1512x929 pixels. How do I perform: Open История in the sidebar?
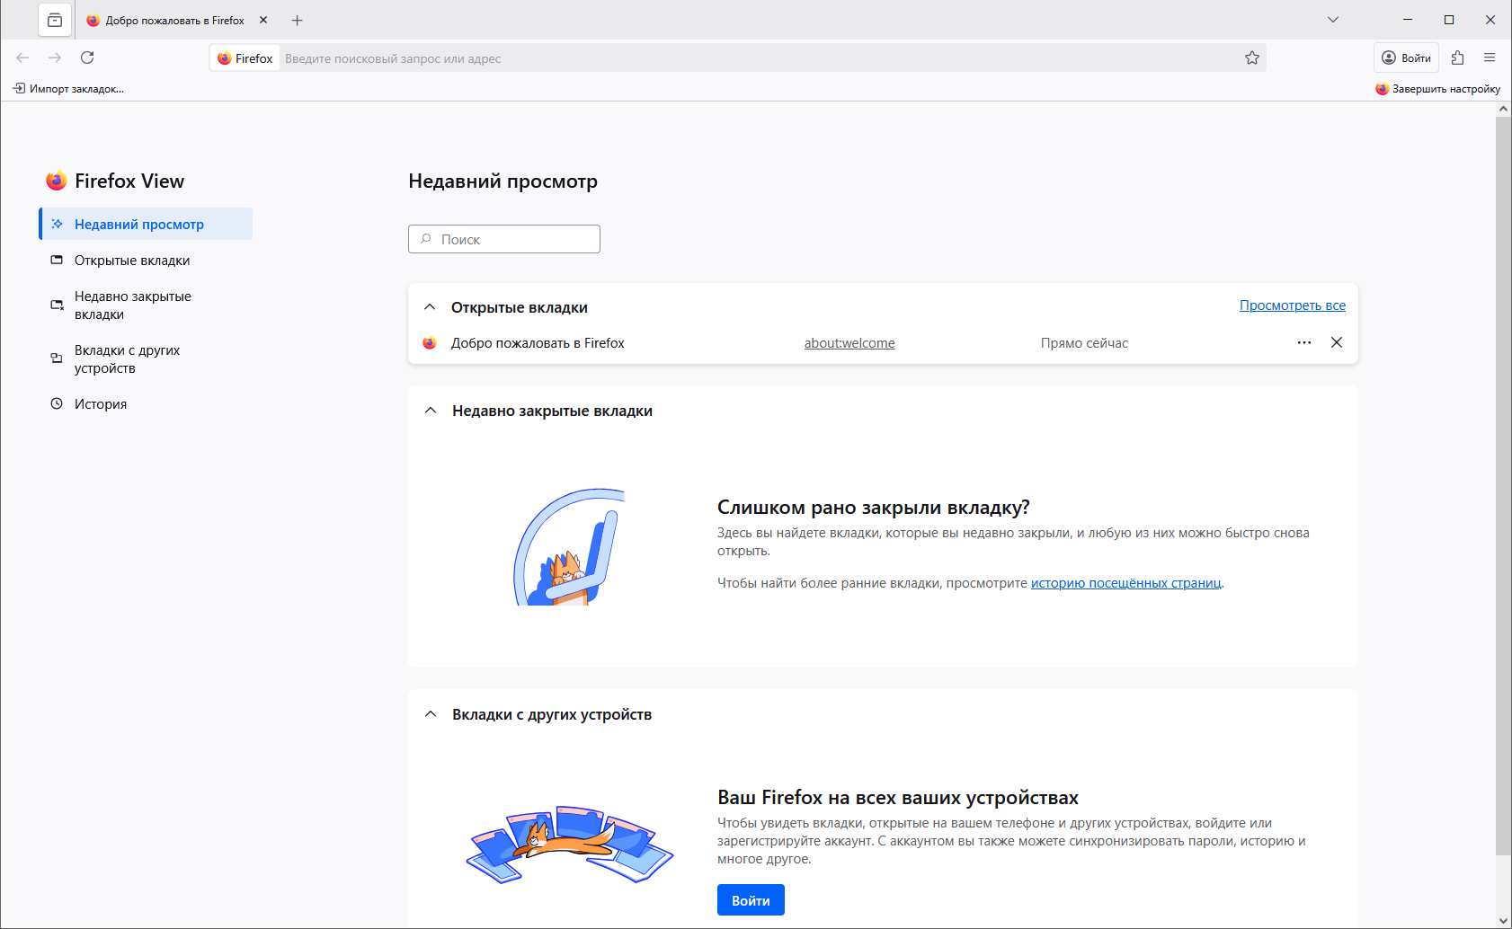coord(101,404)
